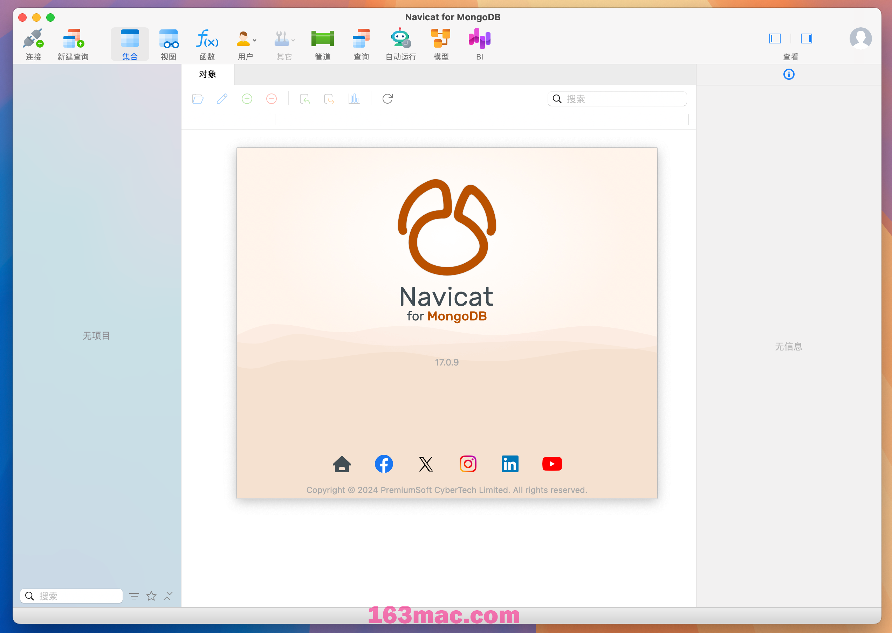This screenshot has height=633, width=892.
Task: Toggle the left sidebar pane view
Action: point(775,39)
